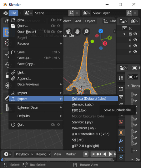
Task: Select glTF 2.0 (.glb/.gltf) export
Action: [x=91, y=146]
